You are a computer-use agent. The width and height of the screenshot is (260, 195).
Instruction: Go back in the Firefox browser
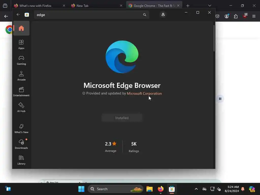coord(6,16)
